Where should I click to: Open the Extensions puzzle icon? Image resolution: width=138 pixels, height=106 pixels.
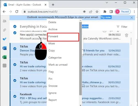click(105, 12)
